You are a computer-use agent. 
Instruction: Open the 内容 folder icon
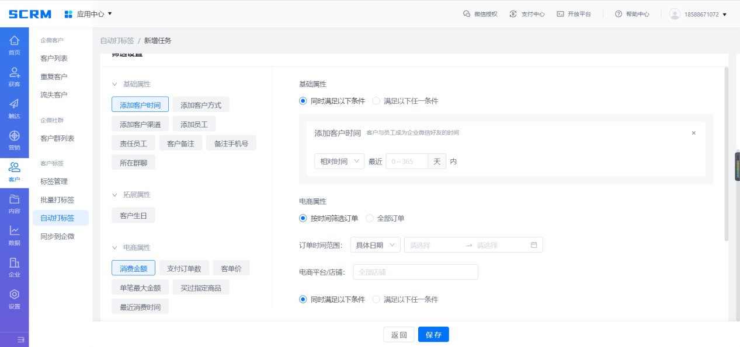pyautogui.click(x=14, y=204)
